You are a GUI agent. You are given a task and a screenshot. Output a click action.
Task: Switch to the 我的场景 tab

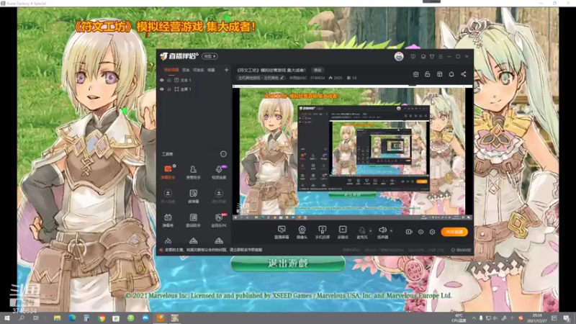[171, 70]
